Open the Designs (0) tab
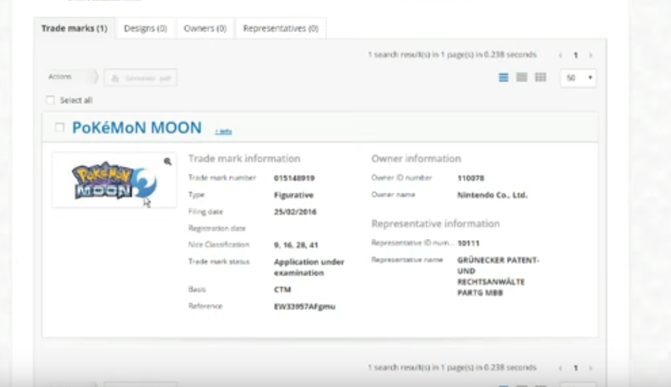Image resolution: width=671 pixels, height=387 pixels. [x=145, y=28]
